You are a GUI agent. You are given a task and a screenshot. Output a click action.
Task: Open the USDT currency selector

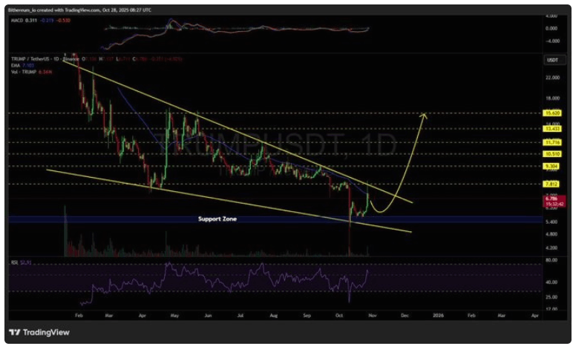tap(553, 60)
